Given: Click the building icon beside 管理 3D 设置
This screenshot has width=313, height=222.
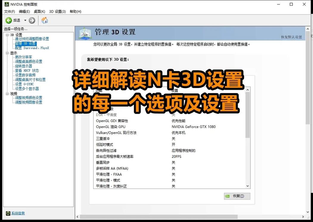Looking at the screenshot, I should pos(85,34).
